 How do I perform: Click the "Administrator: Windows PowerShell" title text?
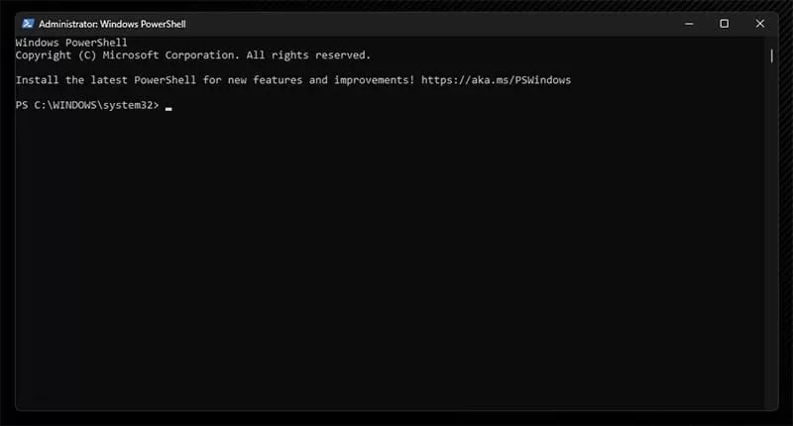(112, 24)
